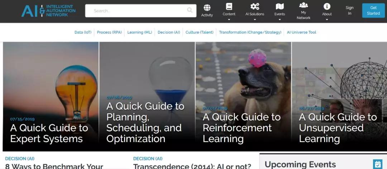
Task: Expand the Events dropdown arrow
Action: pyautogui.click(x=279, y=19)
